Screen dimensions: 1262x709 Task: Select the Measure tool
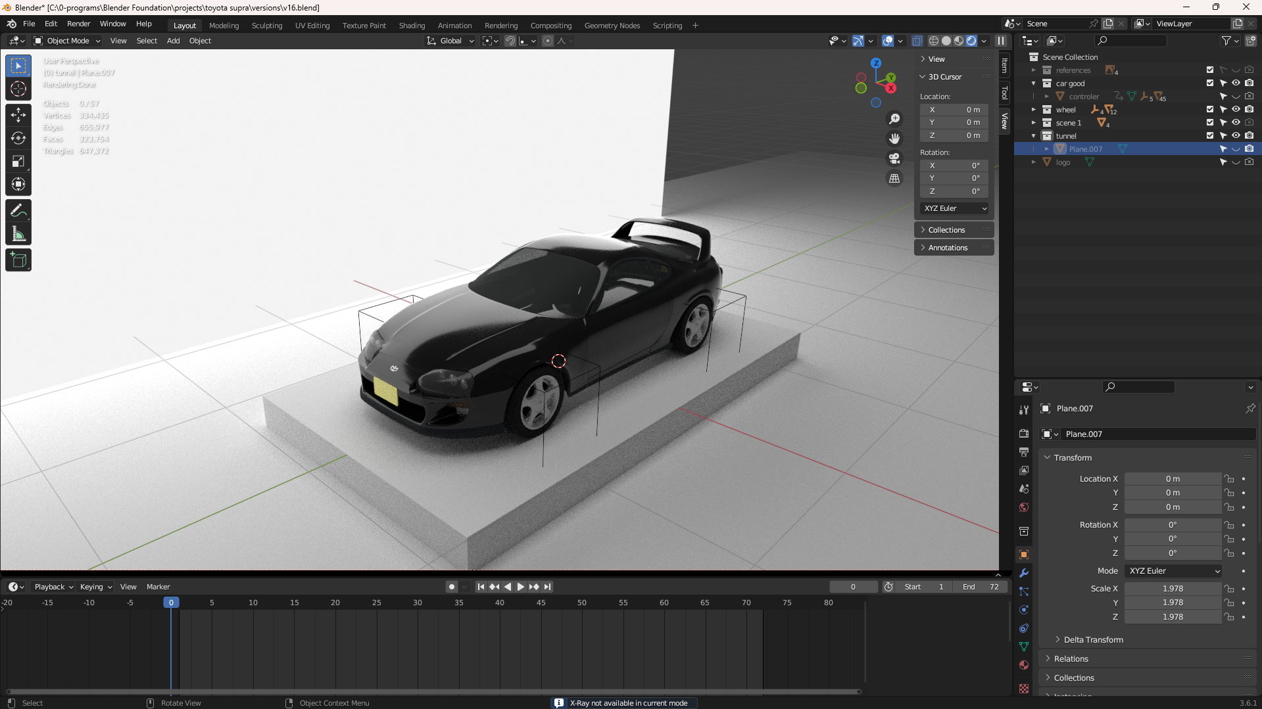point(18,234)
